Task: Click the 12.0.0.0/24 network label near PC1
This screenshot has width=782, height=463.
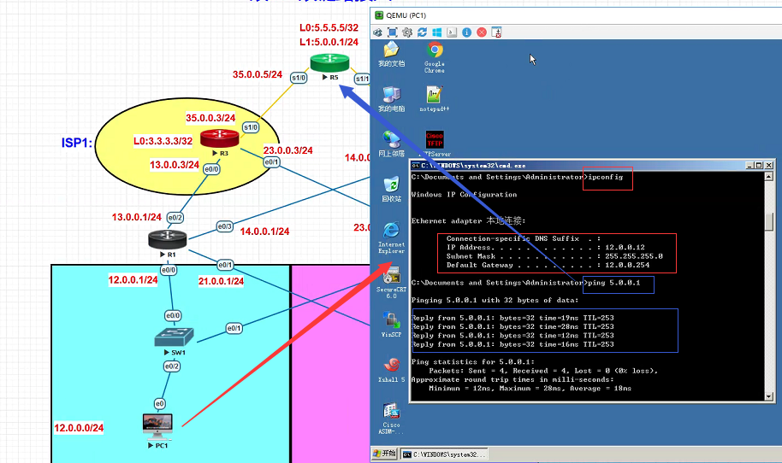Action: [79, 428]
